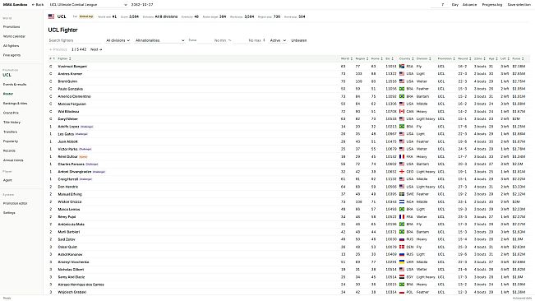Click the Previous page button

[x=58, y=49]
